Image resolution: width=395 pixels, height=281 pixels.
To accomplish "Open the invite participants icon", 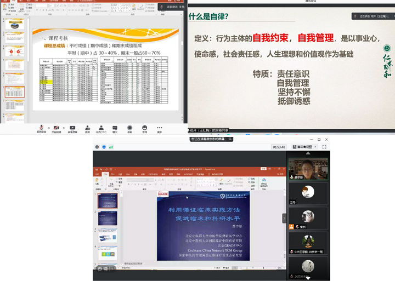I will pos(87,128).
